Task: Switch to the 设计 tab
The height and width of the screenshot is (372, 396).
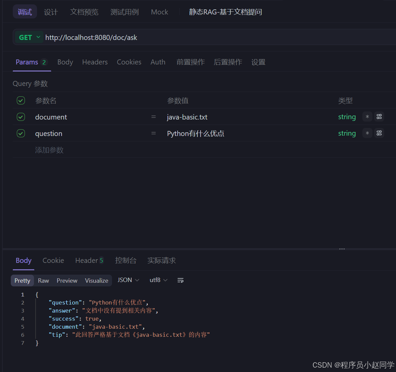Action: (51, 12)
